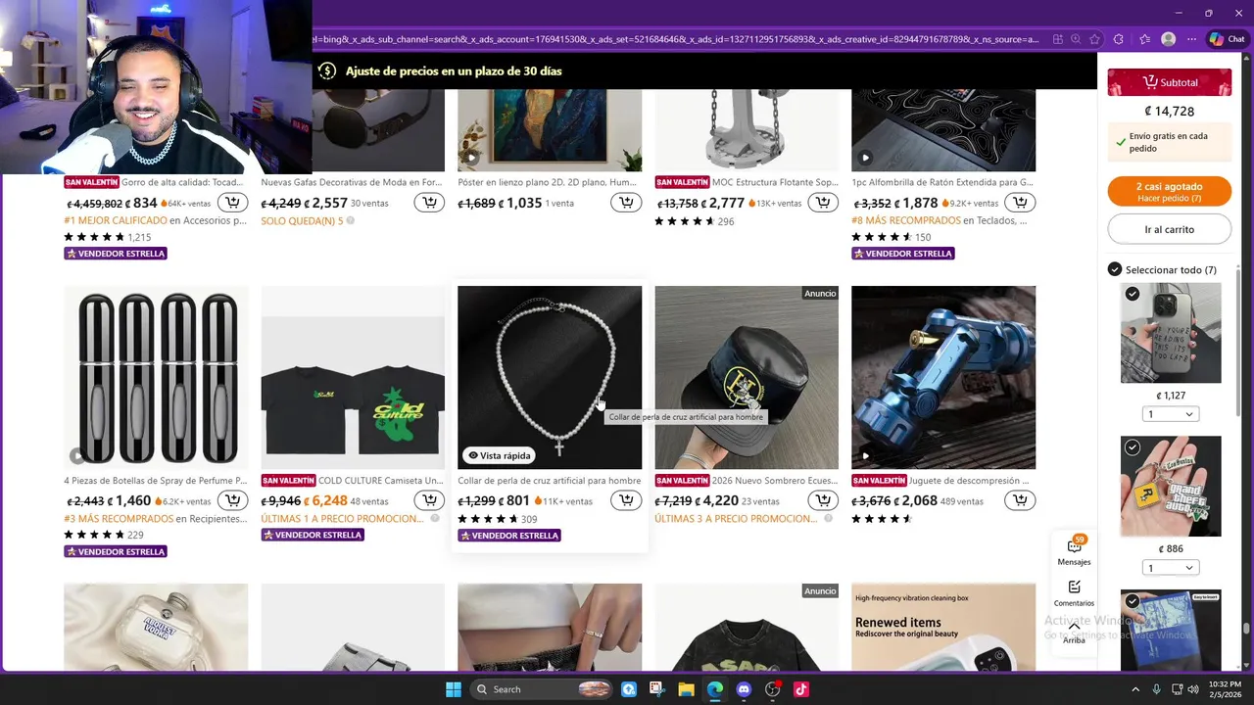Screen dimensions: 1254x705
Task: Click the Hacer pedido (7) button
Action: coord(1169,192)
